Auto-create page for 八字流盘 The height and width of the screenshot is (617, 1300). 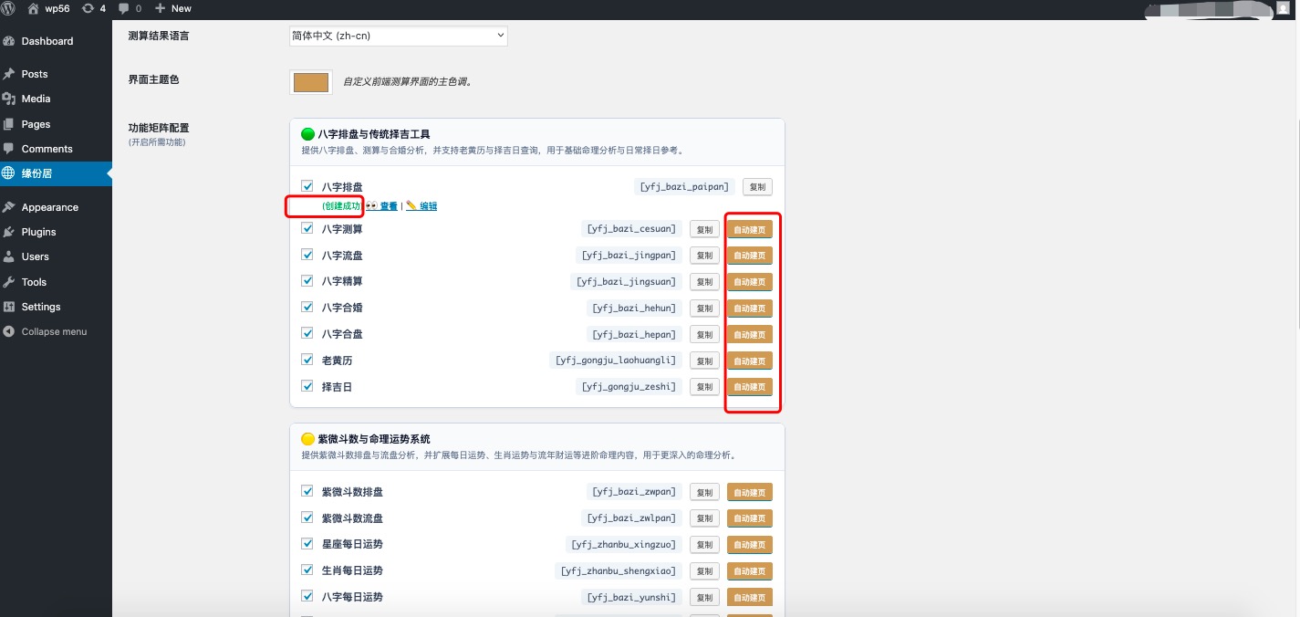(750, 256)
